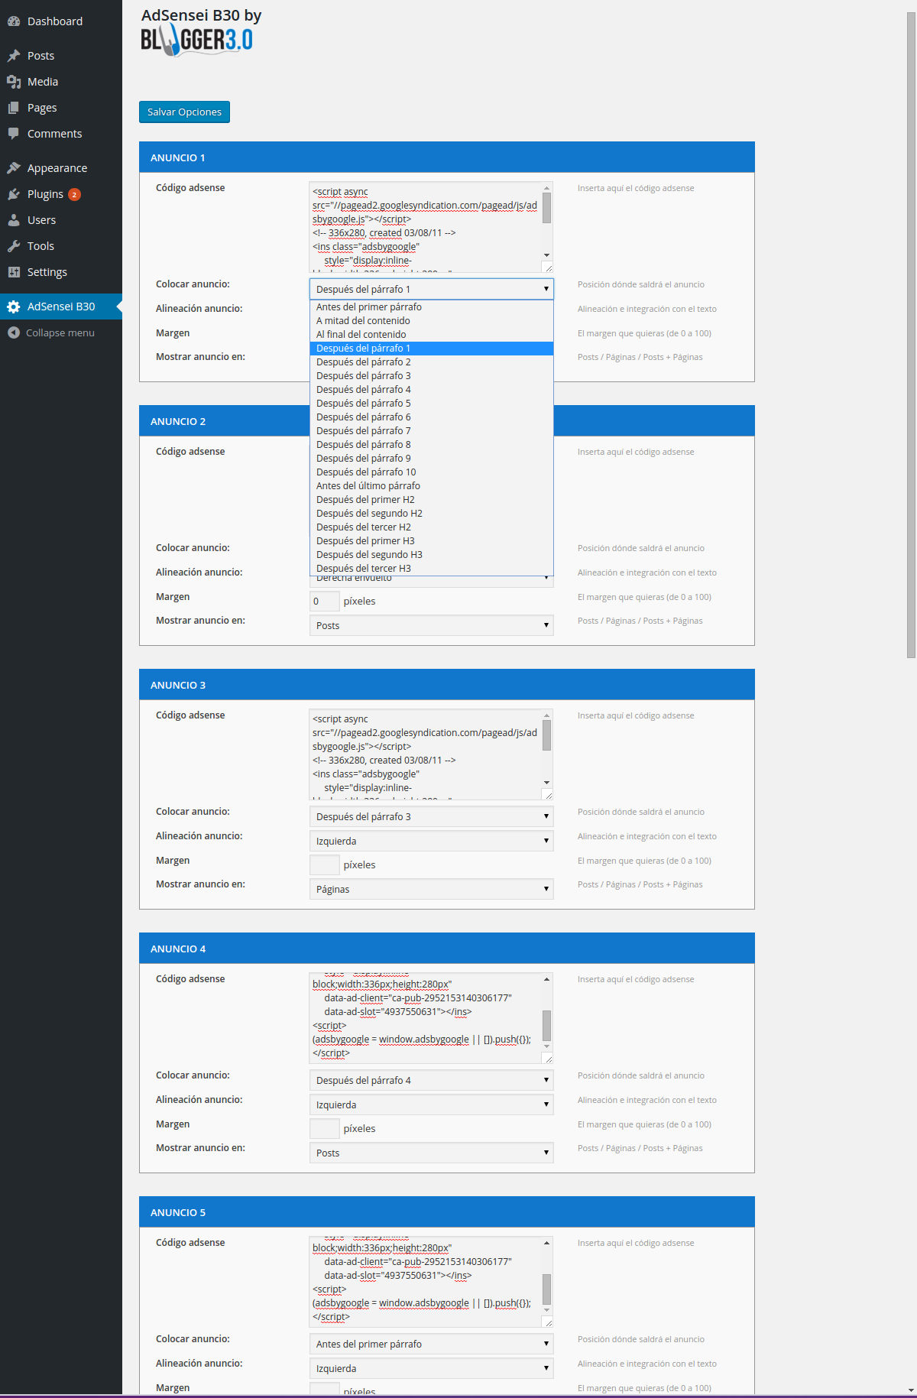This screenshot has width=917, height=1398.
Task: Click the Collapse menu arrow icon
Action: pos(14,332)
